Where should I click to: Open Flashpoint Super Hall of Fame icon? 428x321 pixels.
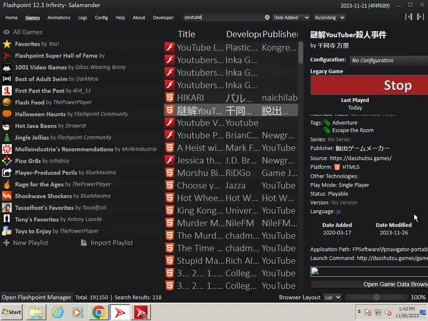(7, 56)
